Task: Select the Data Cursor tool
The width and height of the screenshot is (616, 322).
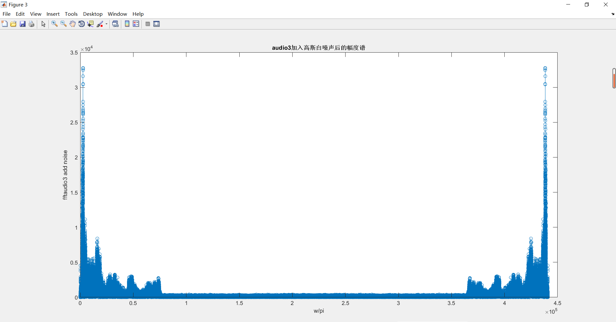Action: (x=90, y=24)
